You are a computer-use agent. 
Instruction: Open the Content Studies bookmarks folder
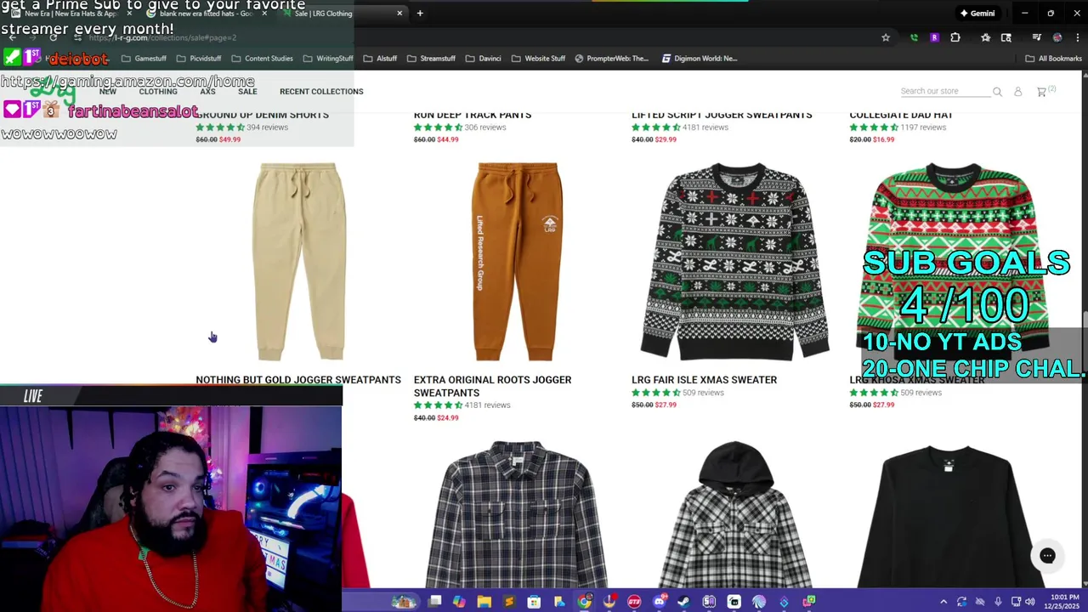(x=262, y=59)
